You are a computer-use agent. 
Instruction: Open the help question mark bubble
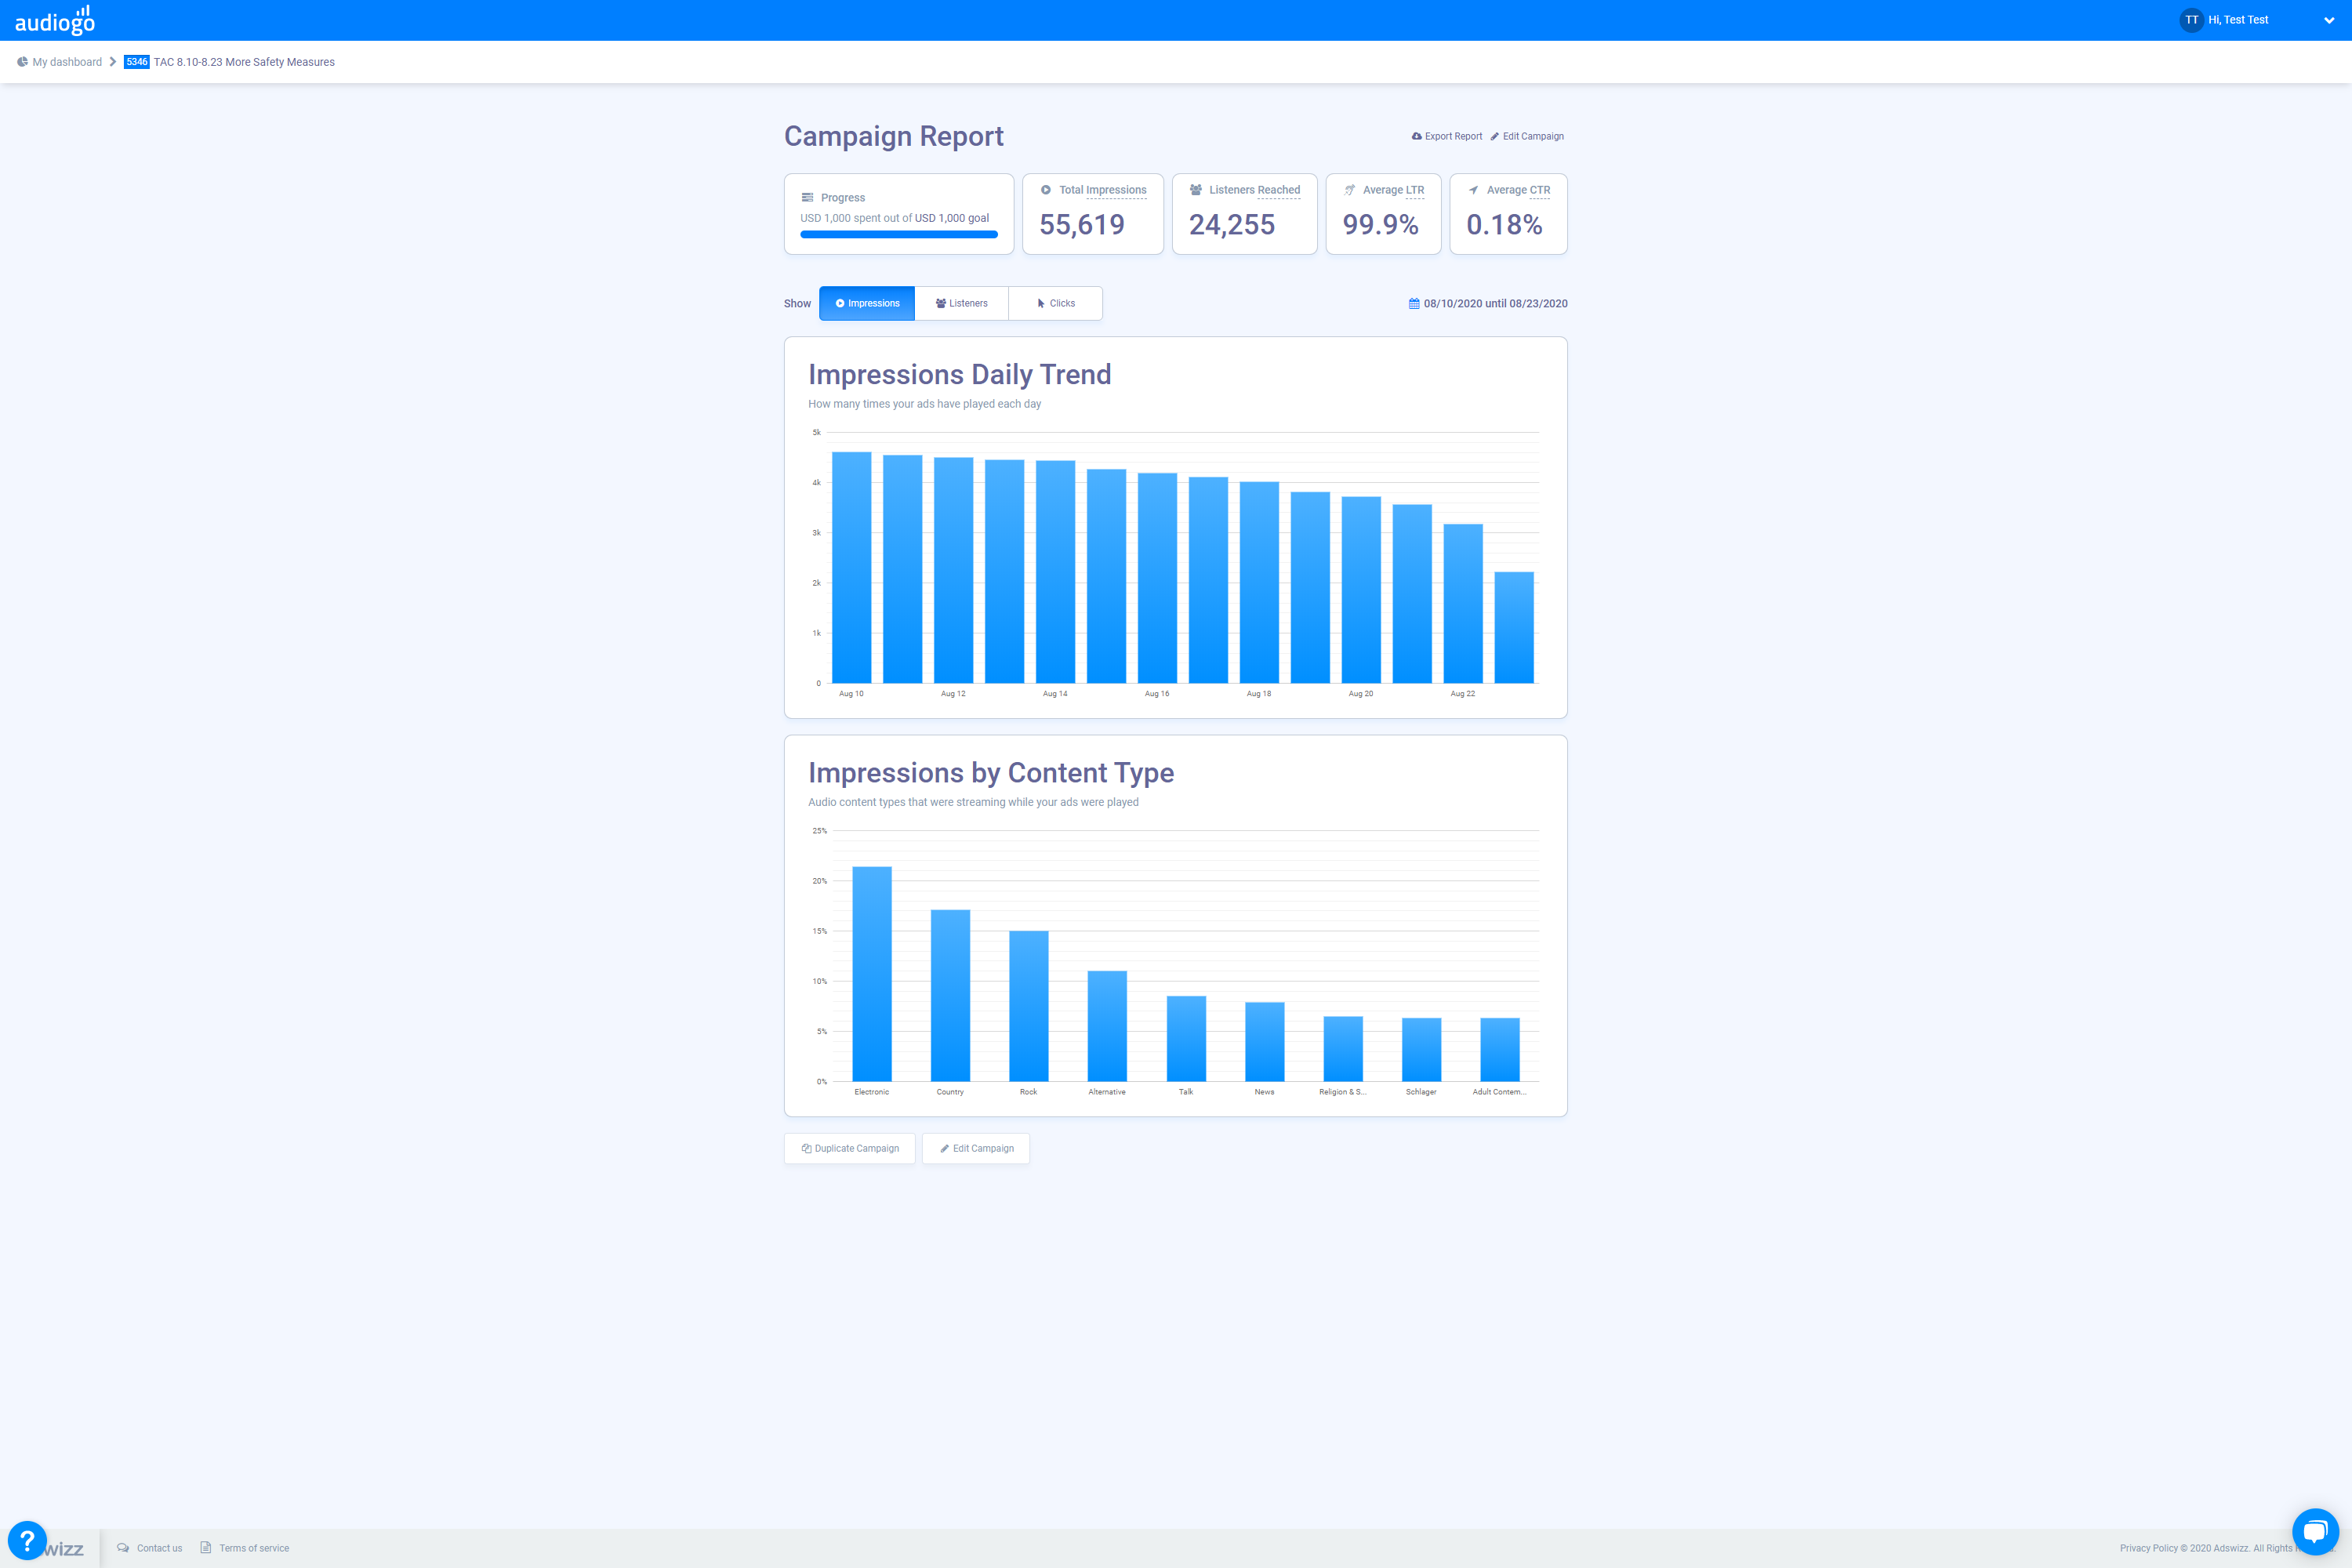pyautogui.click(x=27, y=1541)
